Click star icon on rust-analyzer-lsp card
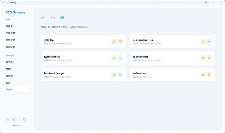This screenshot has height=133, width=225. pos(203,41)
